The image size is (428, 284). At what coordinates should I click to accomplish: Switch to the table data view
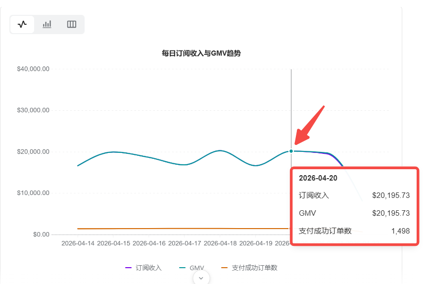pos(72,24)
